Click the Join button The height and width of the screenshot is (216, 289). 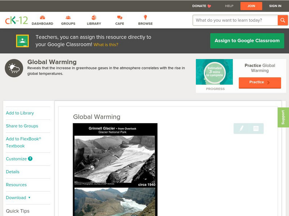(x=251, y=6)
